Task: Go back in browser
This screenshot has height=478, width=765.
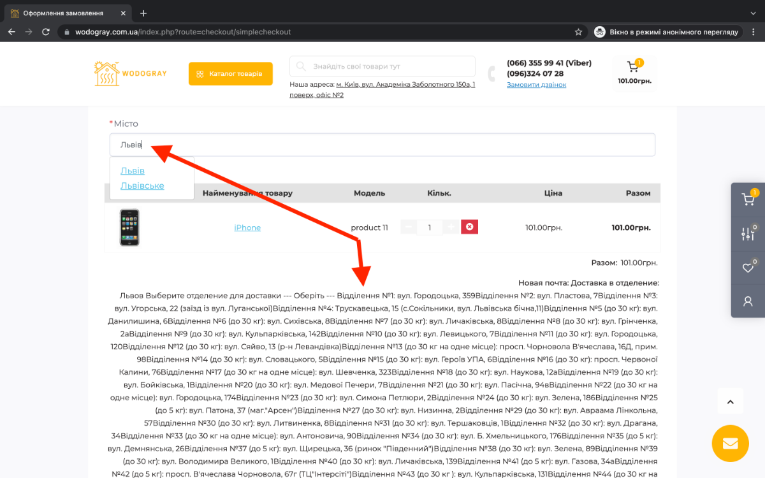Action: click(x=11, y=32)
